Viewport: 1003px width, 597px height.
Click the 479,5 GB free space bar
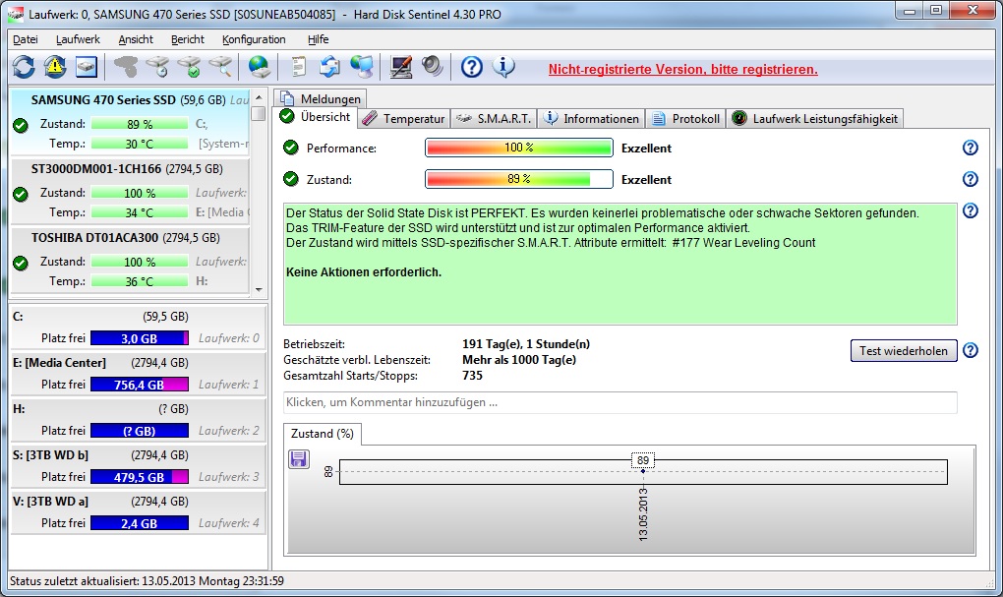(140, 477)
